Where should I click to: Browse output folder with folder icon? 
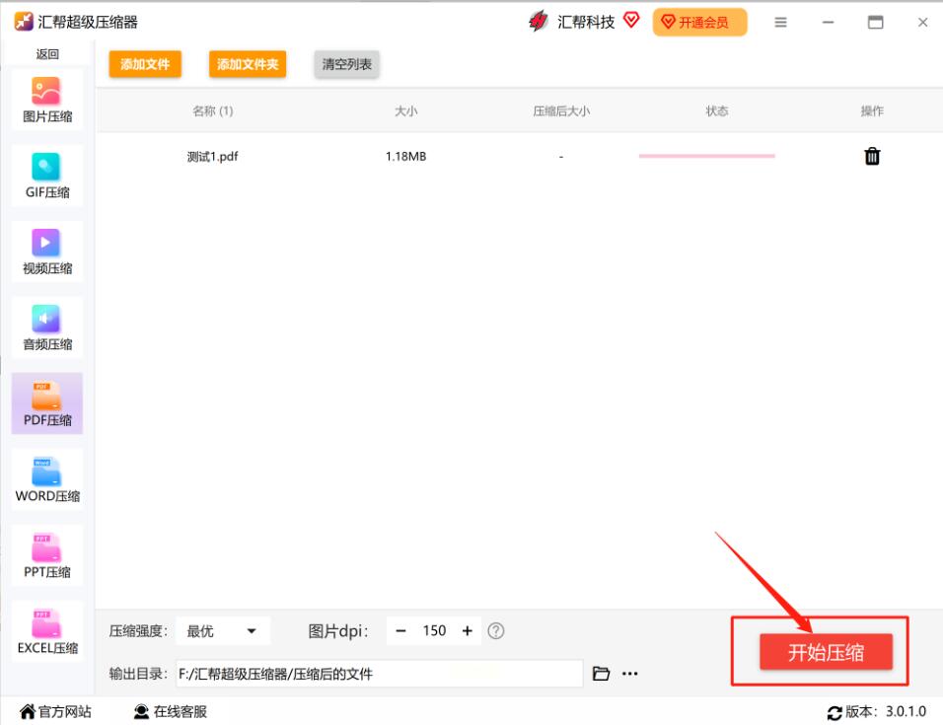click(x=601, y=674)
